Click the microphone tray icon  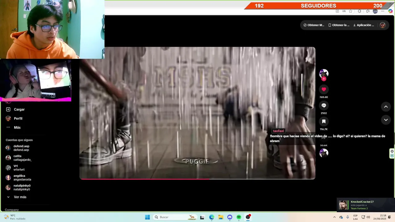pyautogui.click(x=348, y=217)
